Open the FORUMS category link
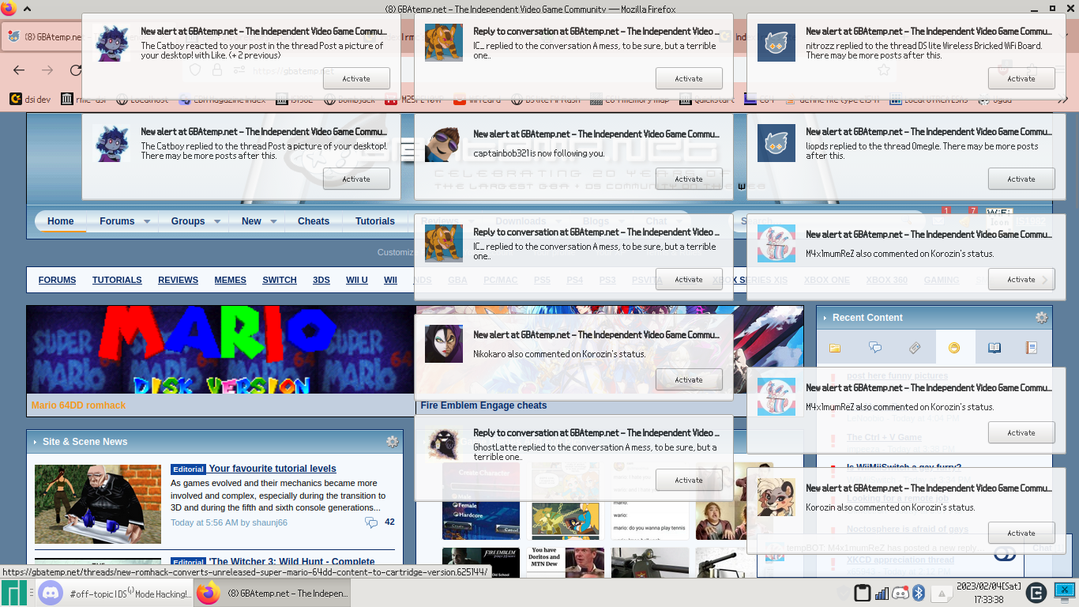1079x607 pixels. coord(57,280)
